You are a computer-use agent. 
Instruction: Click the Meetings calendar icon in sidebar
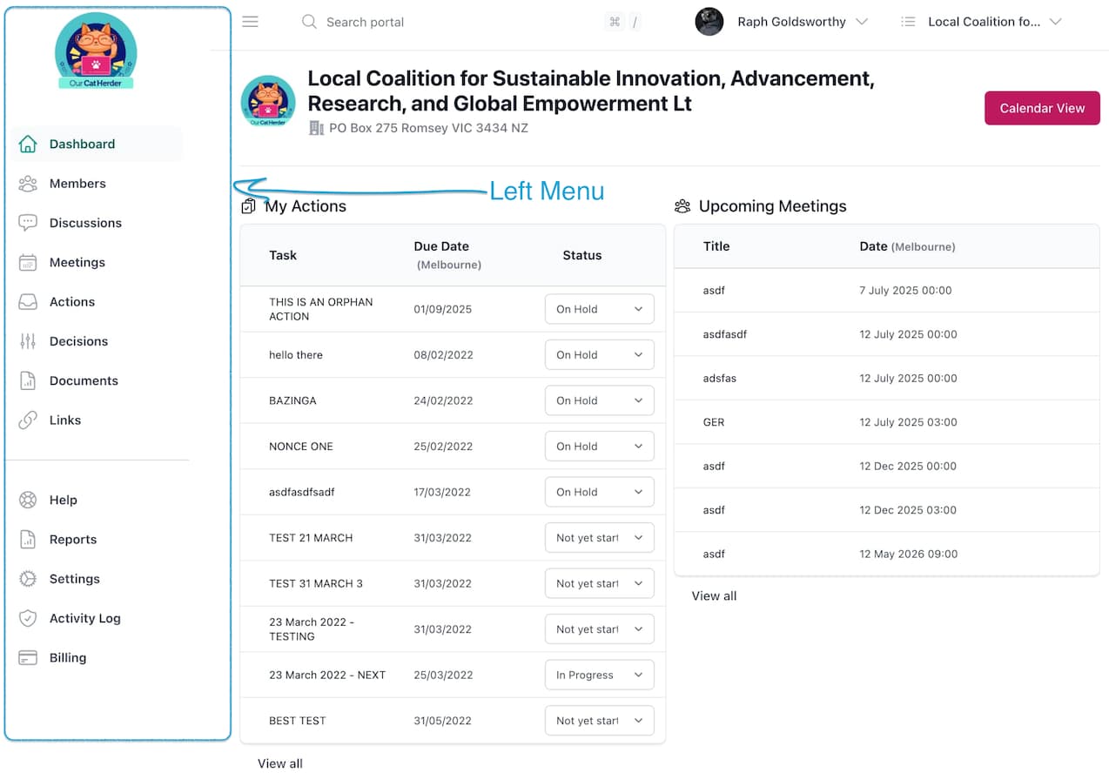(28, 262)
